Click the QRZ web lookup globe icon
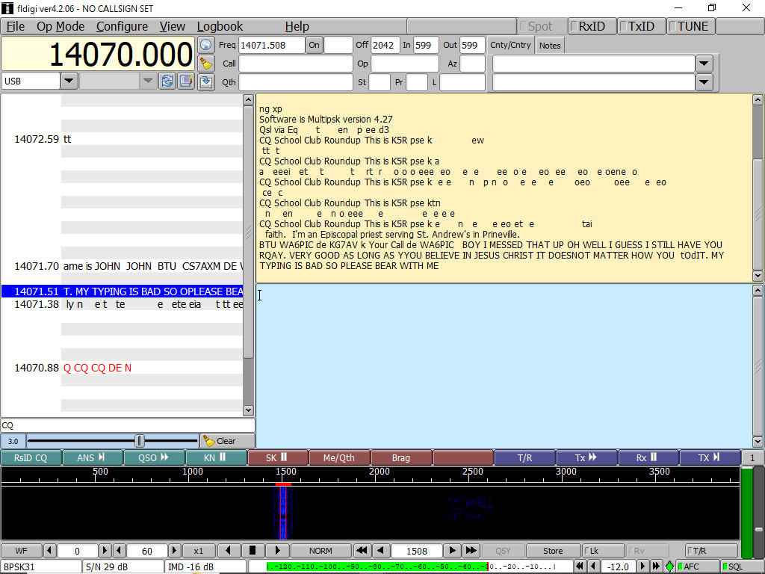The width and height of the screenshot is (765, 574). pyautogui.click(x=206, y=45)
